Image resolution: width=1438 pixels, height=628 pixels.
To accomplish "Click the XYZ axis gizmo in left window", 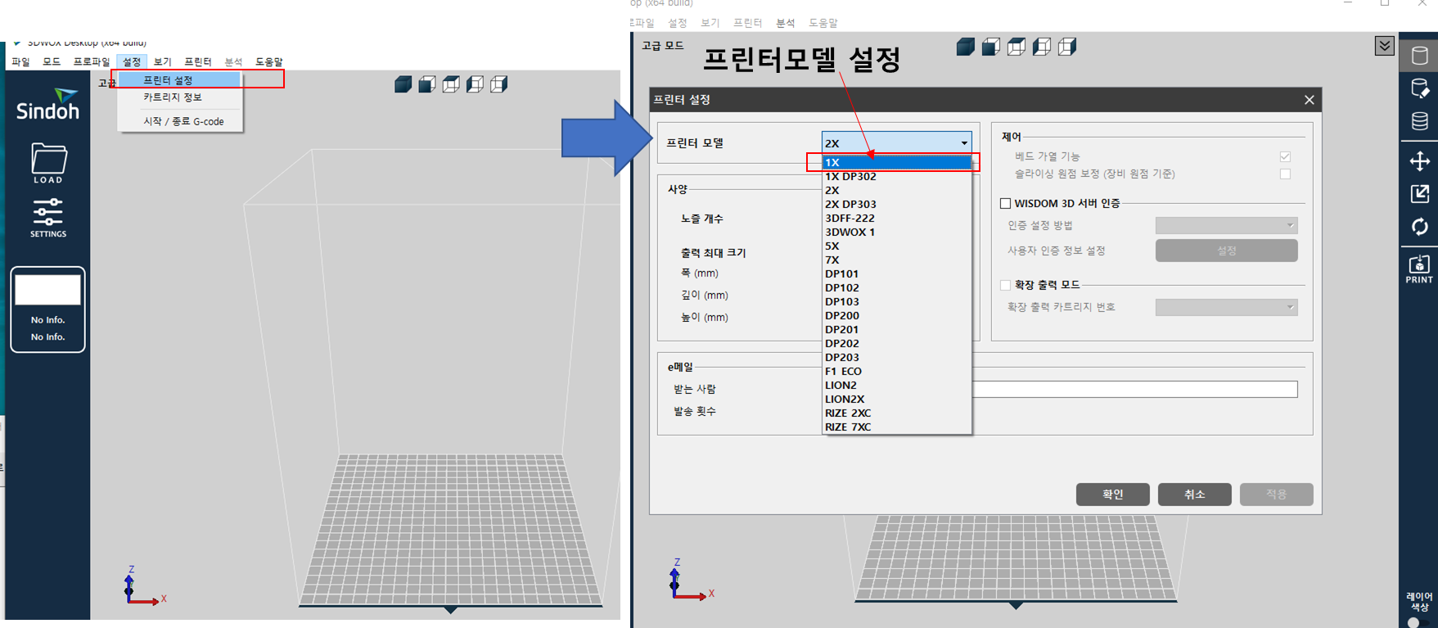I will pos(145,586).
